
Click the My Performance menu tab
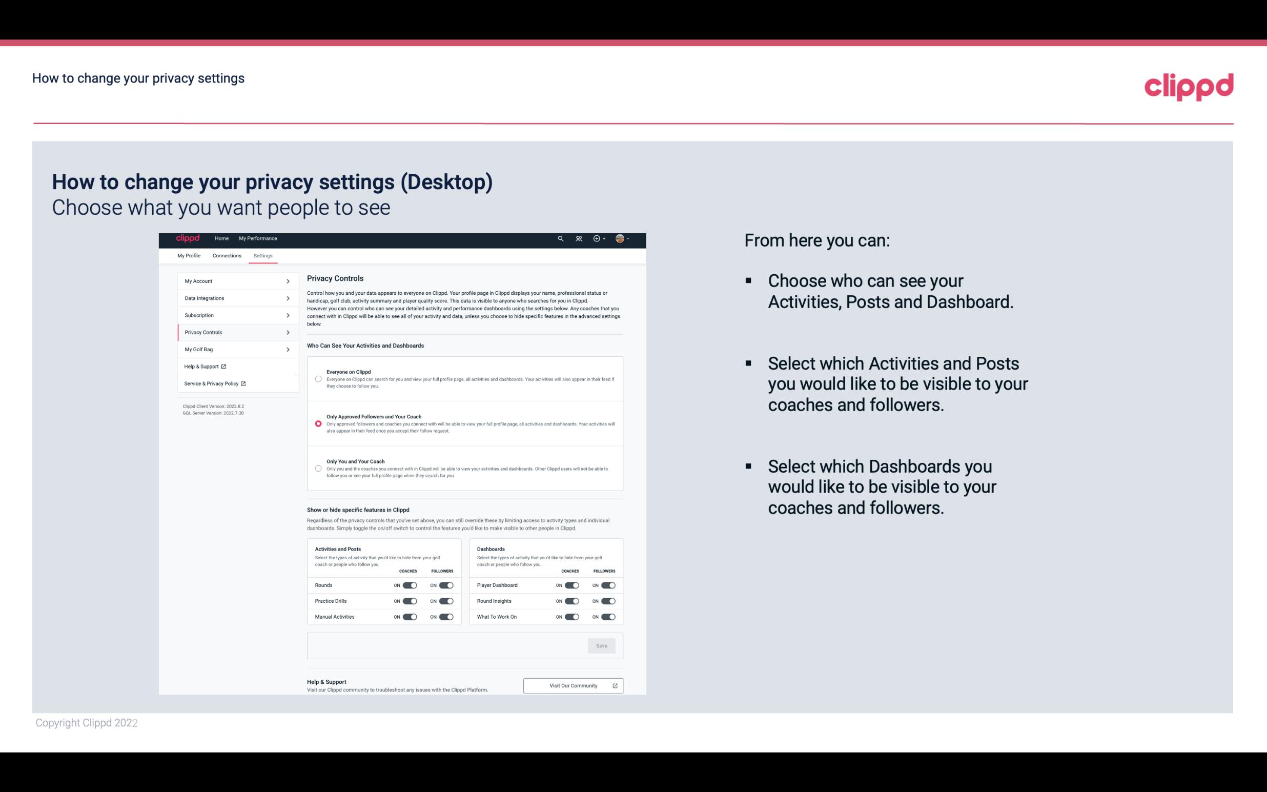click(258, 238)
